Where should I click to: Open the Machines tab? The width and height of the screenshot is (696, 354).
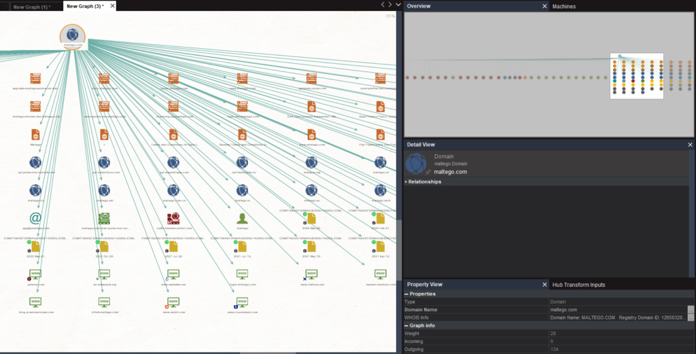(x=563, y=6)
